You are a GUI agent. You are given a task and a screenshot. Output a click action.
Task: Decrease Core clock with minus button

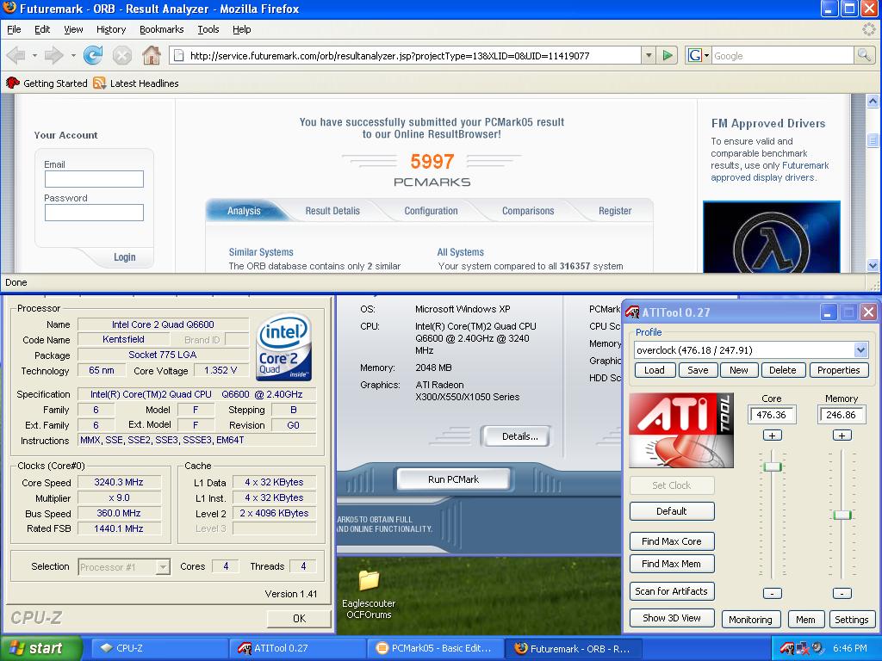click(772, 593)
